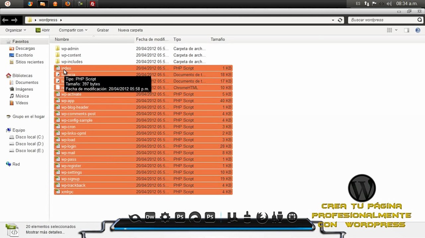Click the volume speaker tray icon

[x=389, y=4]
